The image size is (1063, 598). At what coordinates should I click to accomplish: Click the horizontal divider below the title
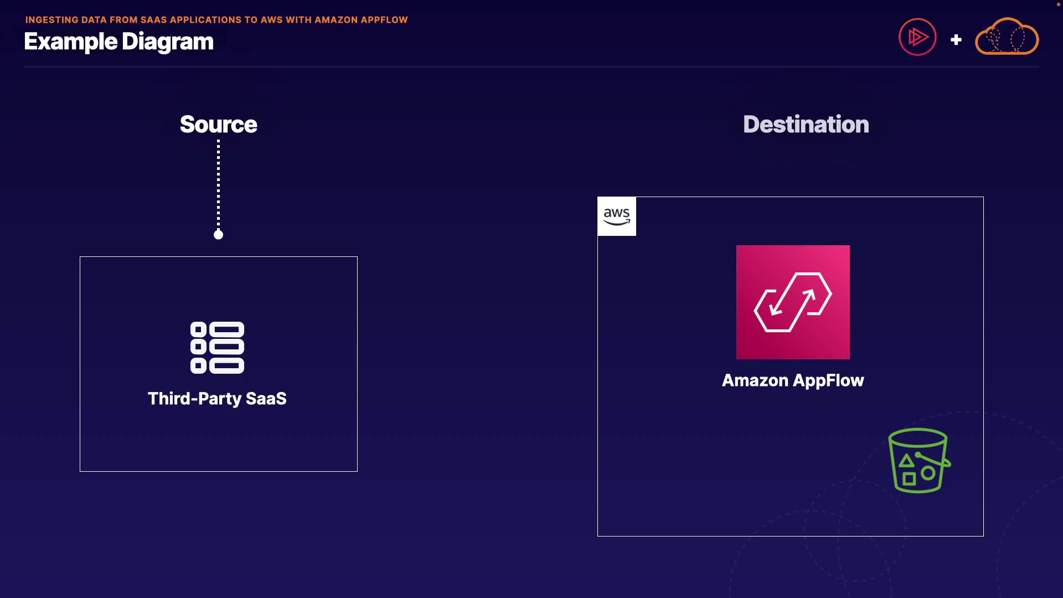point(530,67)
